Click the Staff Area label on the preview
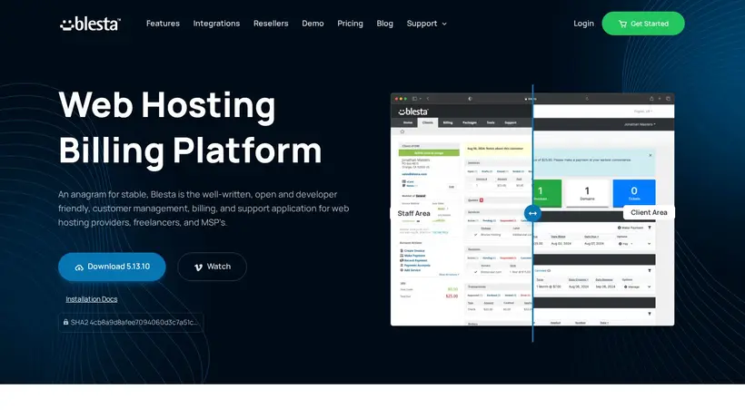Viewport: 745px width, 418px height. click(x=413, y=213)
